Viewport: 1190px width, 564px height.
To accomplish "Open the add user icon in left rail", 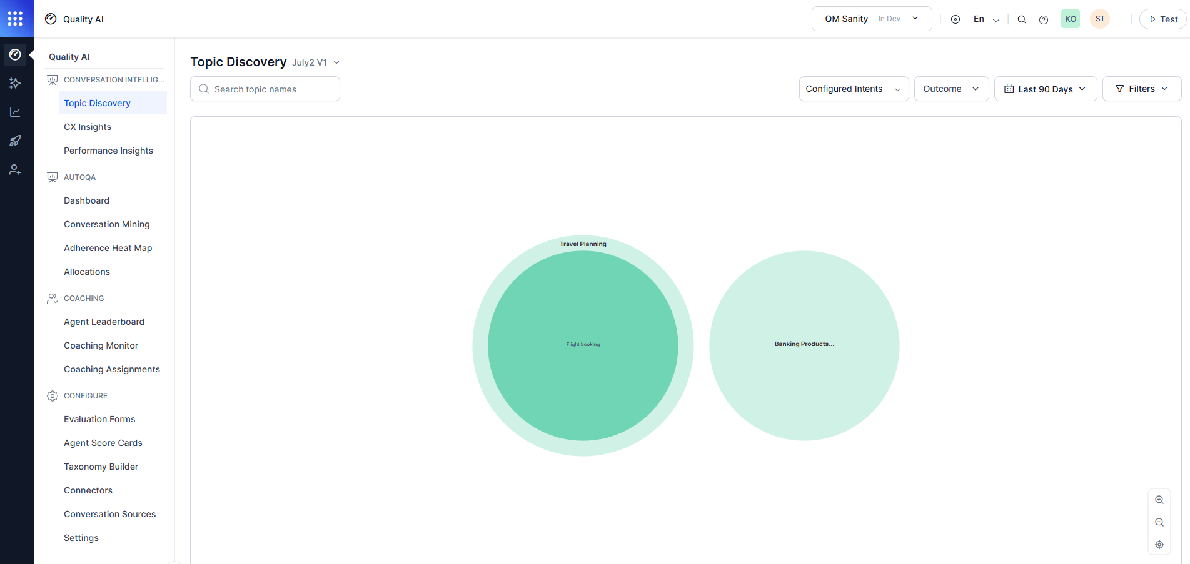I will [x=15, y=169].
